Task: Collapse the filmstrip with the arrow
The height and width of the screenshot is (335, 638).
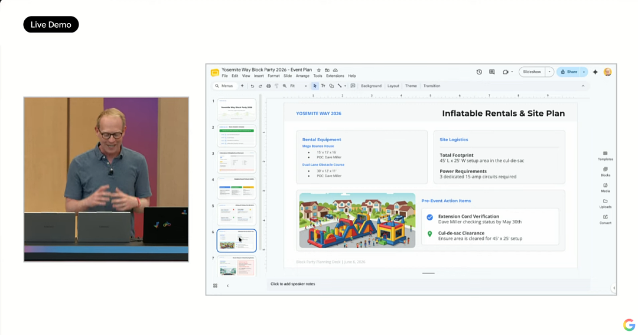Action: point(228,286)
